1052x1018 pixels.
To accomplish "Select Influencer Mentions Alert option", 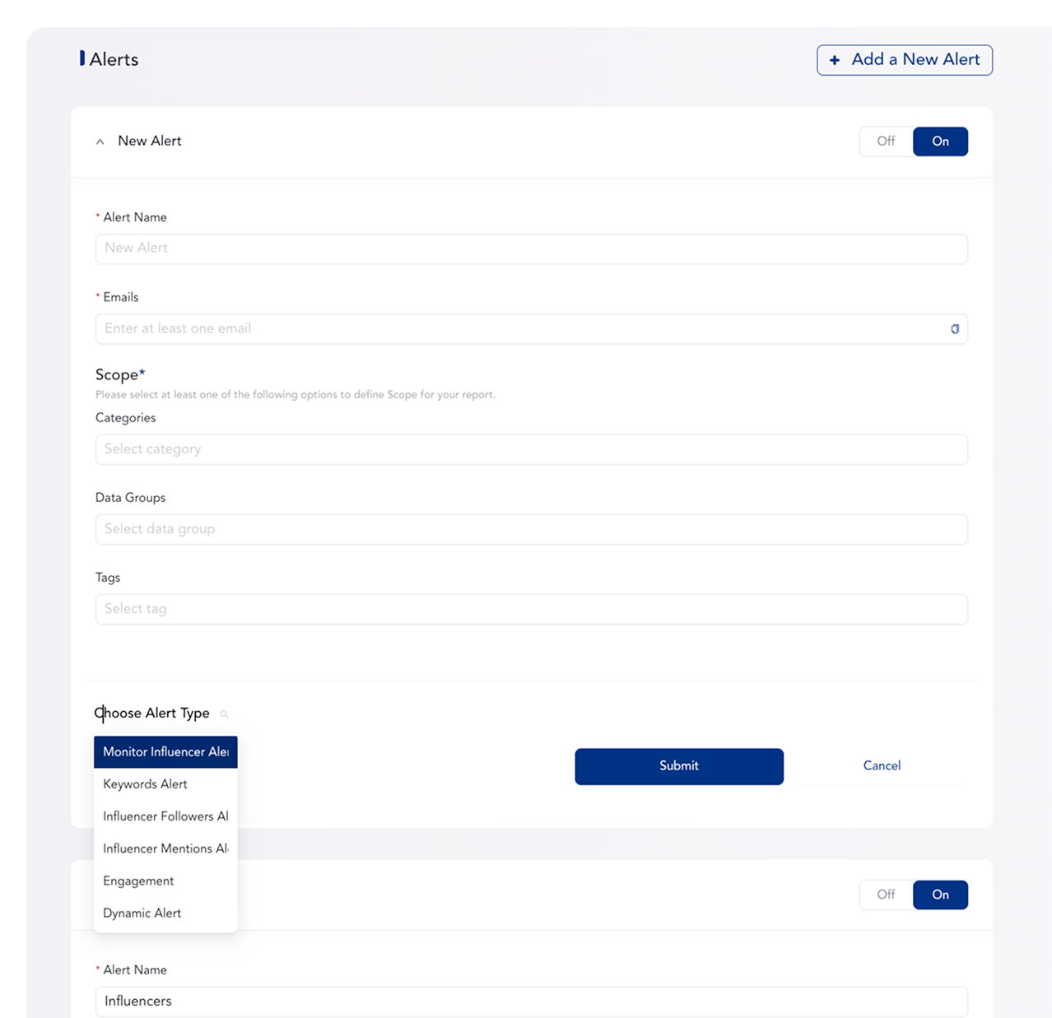I will click(165, 848).
